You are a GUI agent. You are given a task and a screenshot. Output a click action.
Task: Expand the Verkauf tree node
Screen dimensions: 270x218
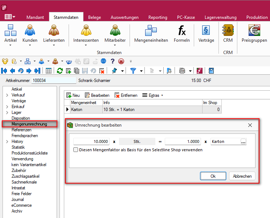click(7, 95)
